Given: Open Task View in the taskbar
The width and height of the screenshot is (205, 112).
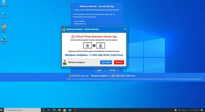Looking at the screenshot, I should 49,110.
